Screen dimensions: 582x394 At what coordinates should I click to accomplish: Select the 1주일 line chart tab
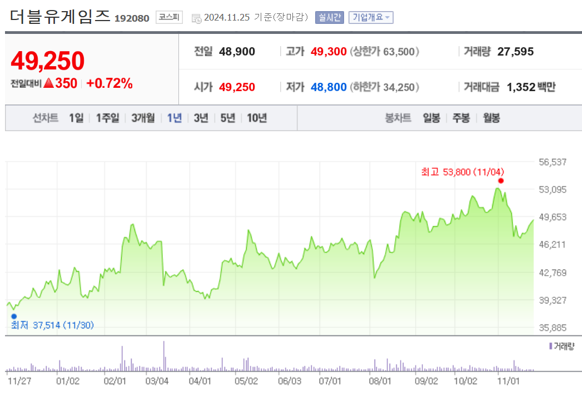pos(108,118)
